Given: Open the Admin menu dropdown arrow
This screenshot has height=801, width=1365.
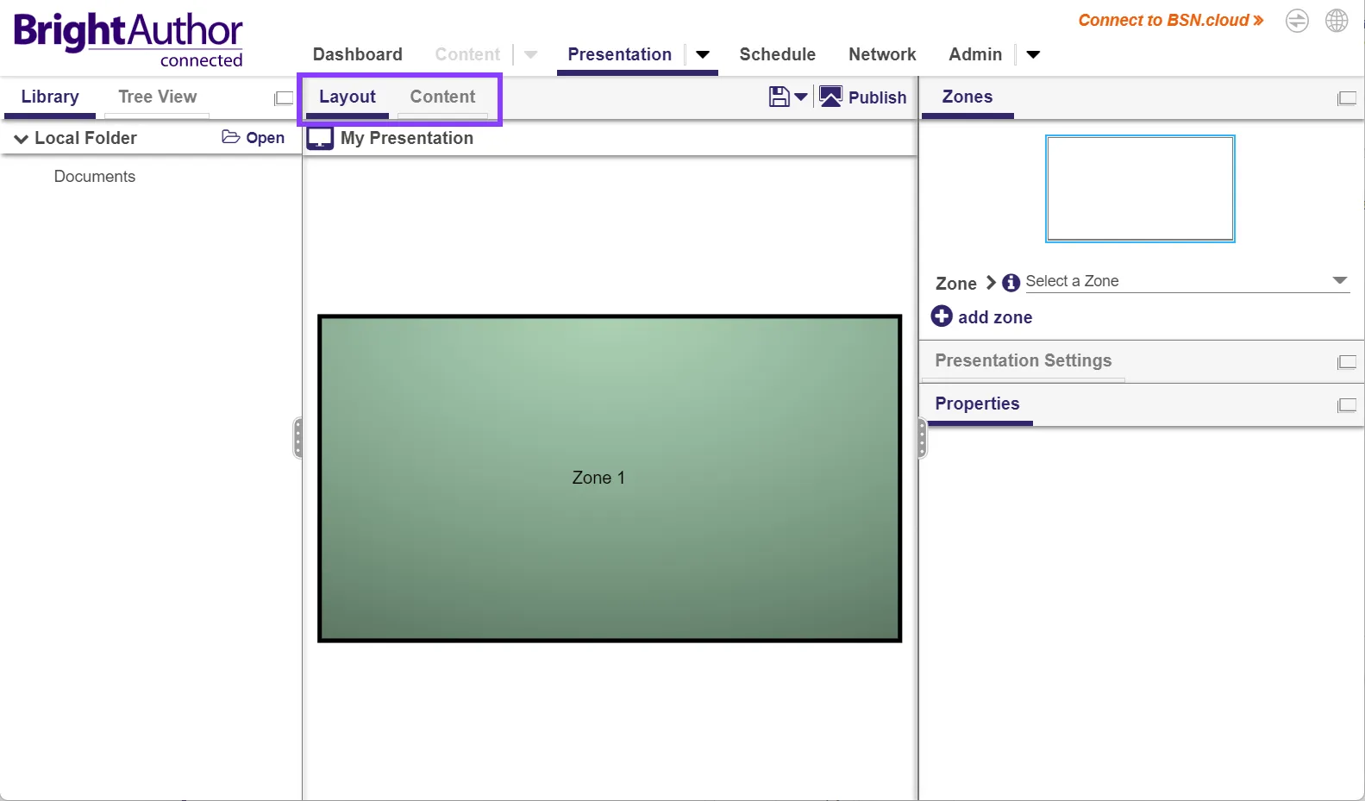Looking at the screenshot, I should (x=1033, y=54).
